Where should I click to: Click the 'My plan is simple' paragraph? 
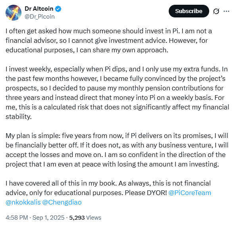tap(117, 150)
